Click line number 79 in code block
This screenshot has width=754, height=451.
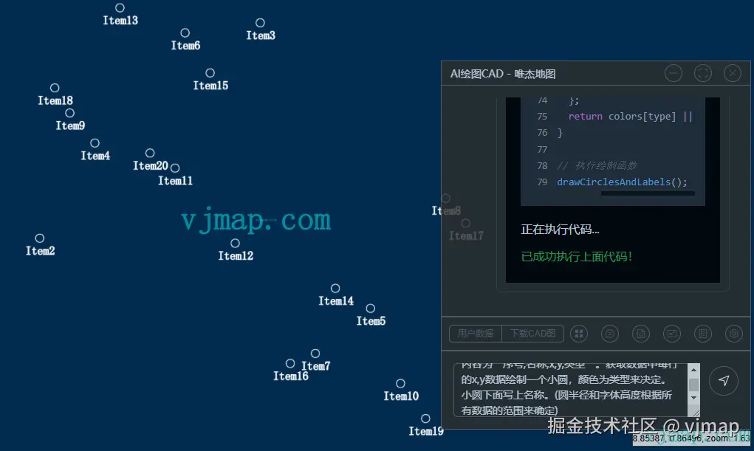coord(542,182)
